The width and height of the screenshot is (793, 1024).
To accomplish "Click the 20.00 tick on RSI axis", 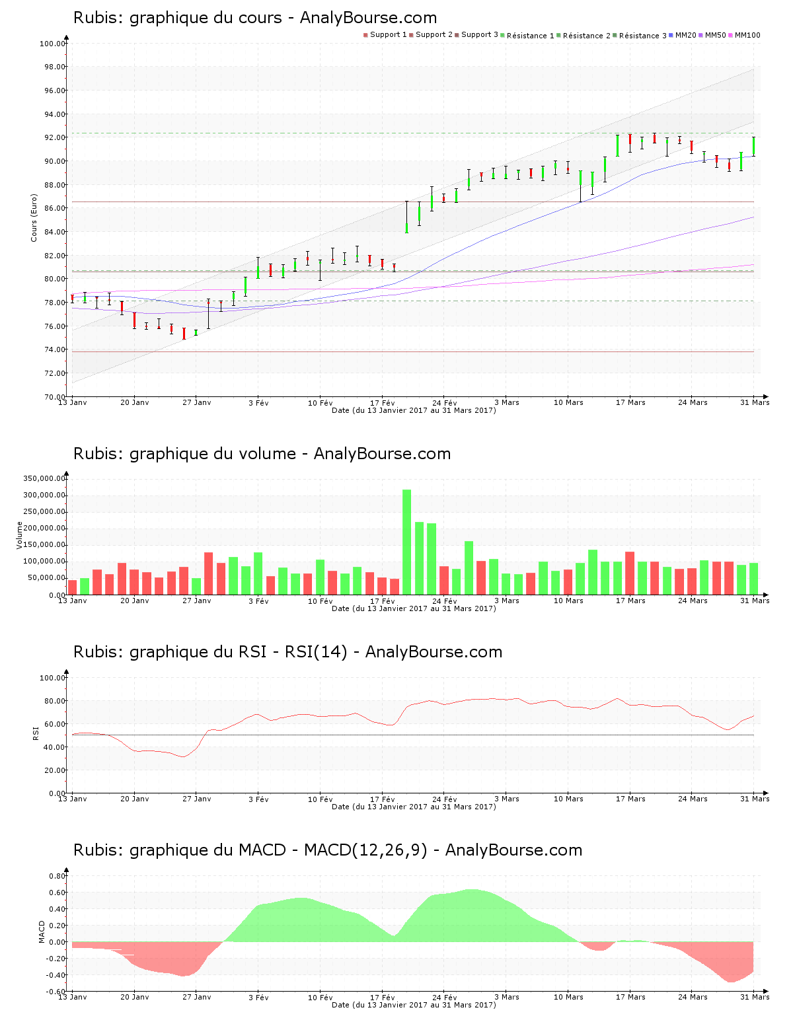I will [x=54, y=770].
